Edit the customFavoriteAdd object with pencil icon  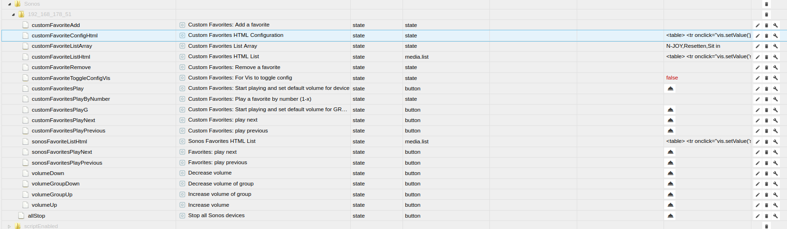point(758,25)
